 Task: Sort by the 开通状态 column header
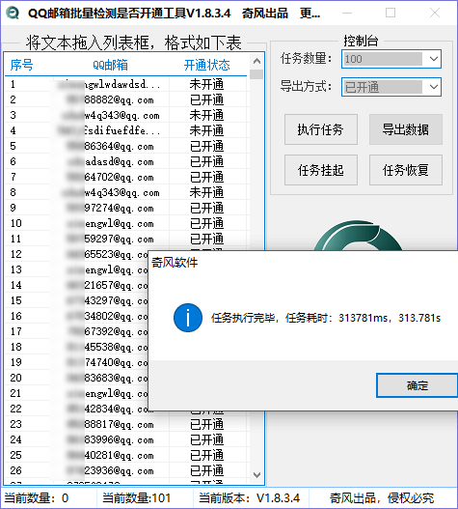point(206,65)
